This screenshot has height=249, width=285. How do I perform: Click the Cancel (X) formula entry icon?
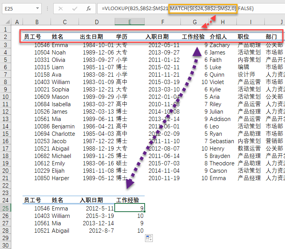coord(61,8)
